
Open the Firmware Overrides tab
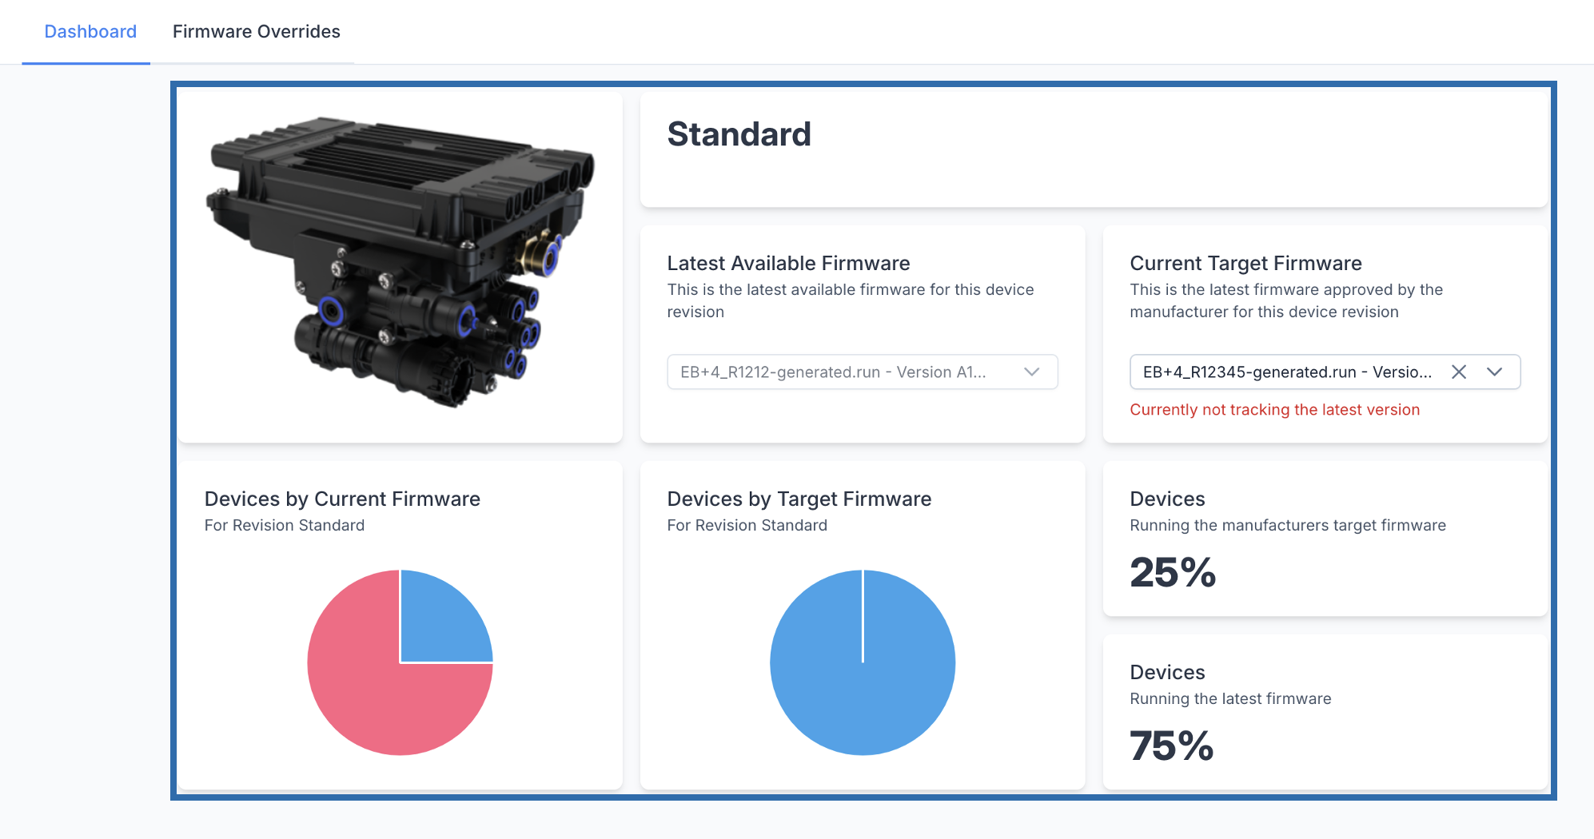tap(256, 32)
